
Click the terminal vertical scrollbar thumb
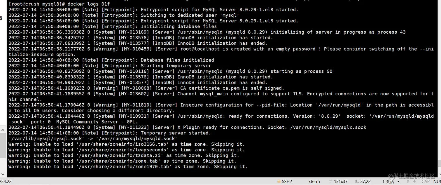tap(440, 164)
